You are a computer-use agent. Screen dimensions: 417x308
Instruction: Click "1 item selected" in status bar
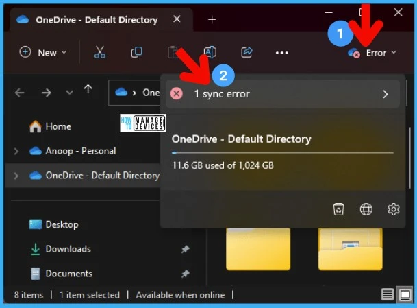(89, 295)
